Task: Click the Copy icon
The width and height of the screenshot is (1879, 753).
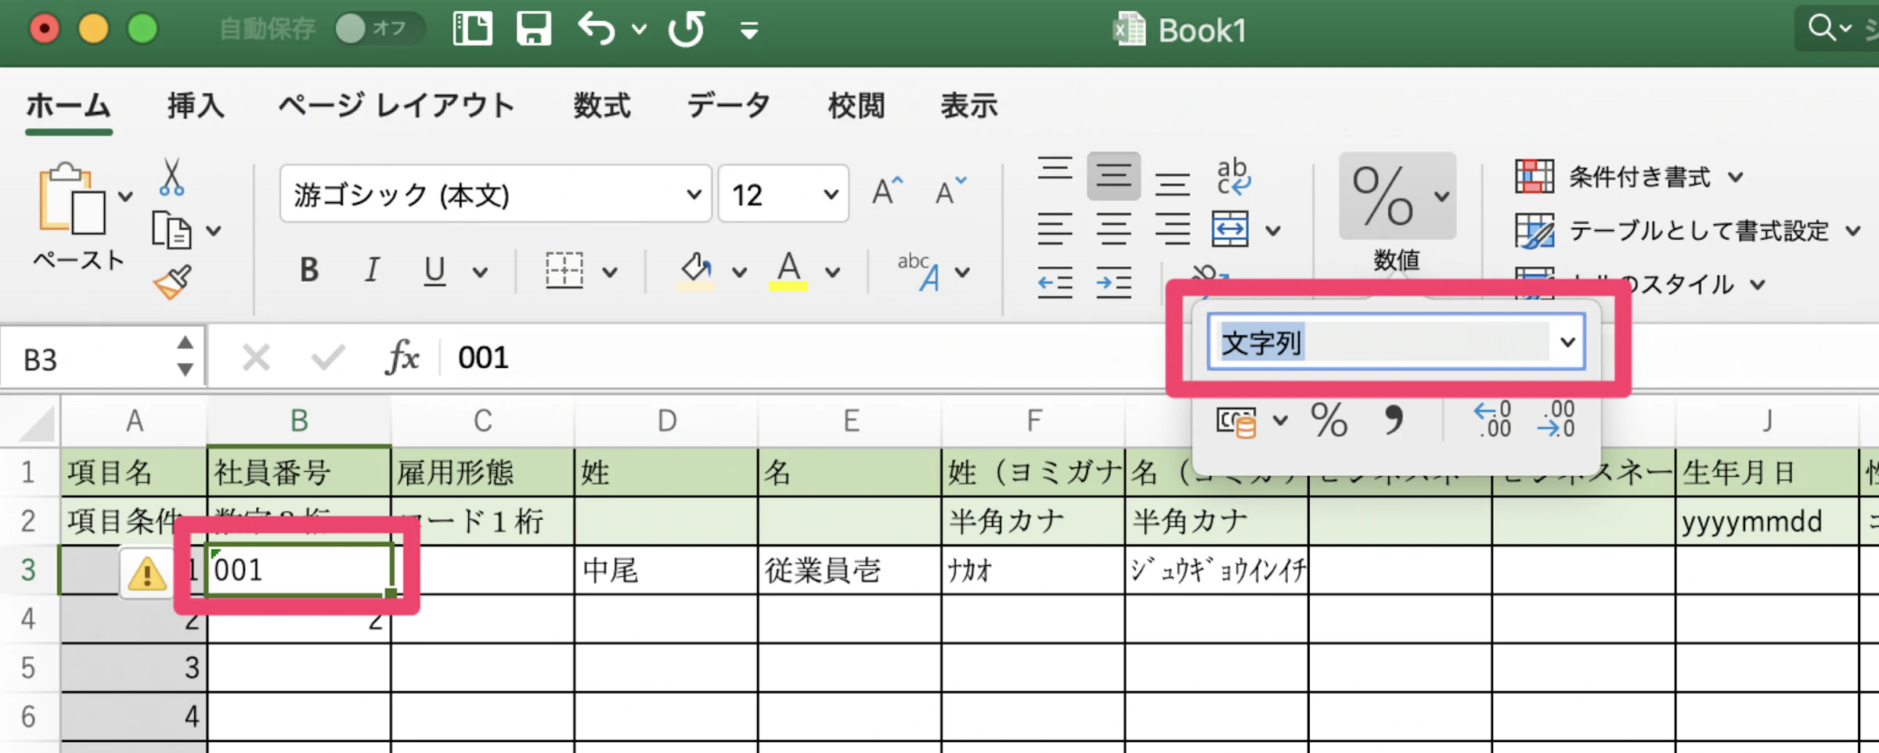Action: point(171,231)
